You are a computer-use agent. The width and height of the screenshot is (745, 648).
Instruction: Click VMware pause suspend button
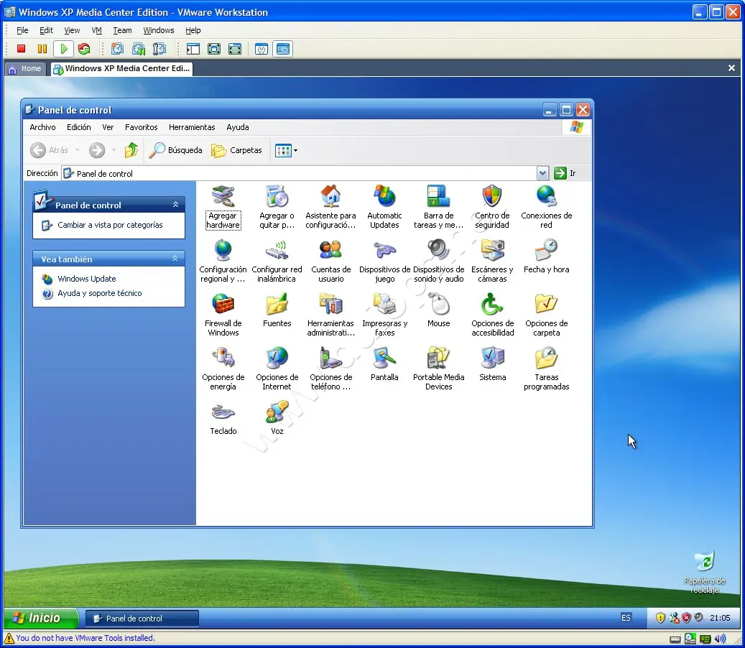[42, 49]
